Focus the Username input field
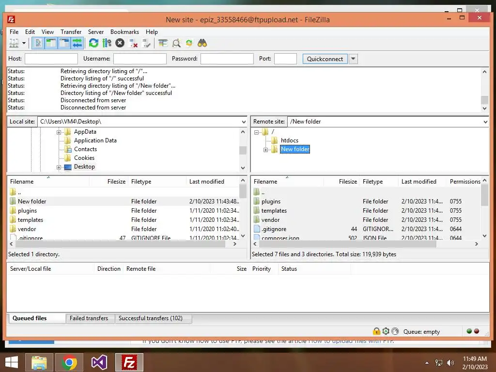The width and height of the screenshot is (496, 372). [x=140, y=59]
